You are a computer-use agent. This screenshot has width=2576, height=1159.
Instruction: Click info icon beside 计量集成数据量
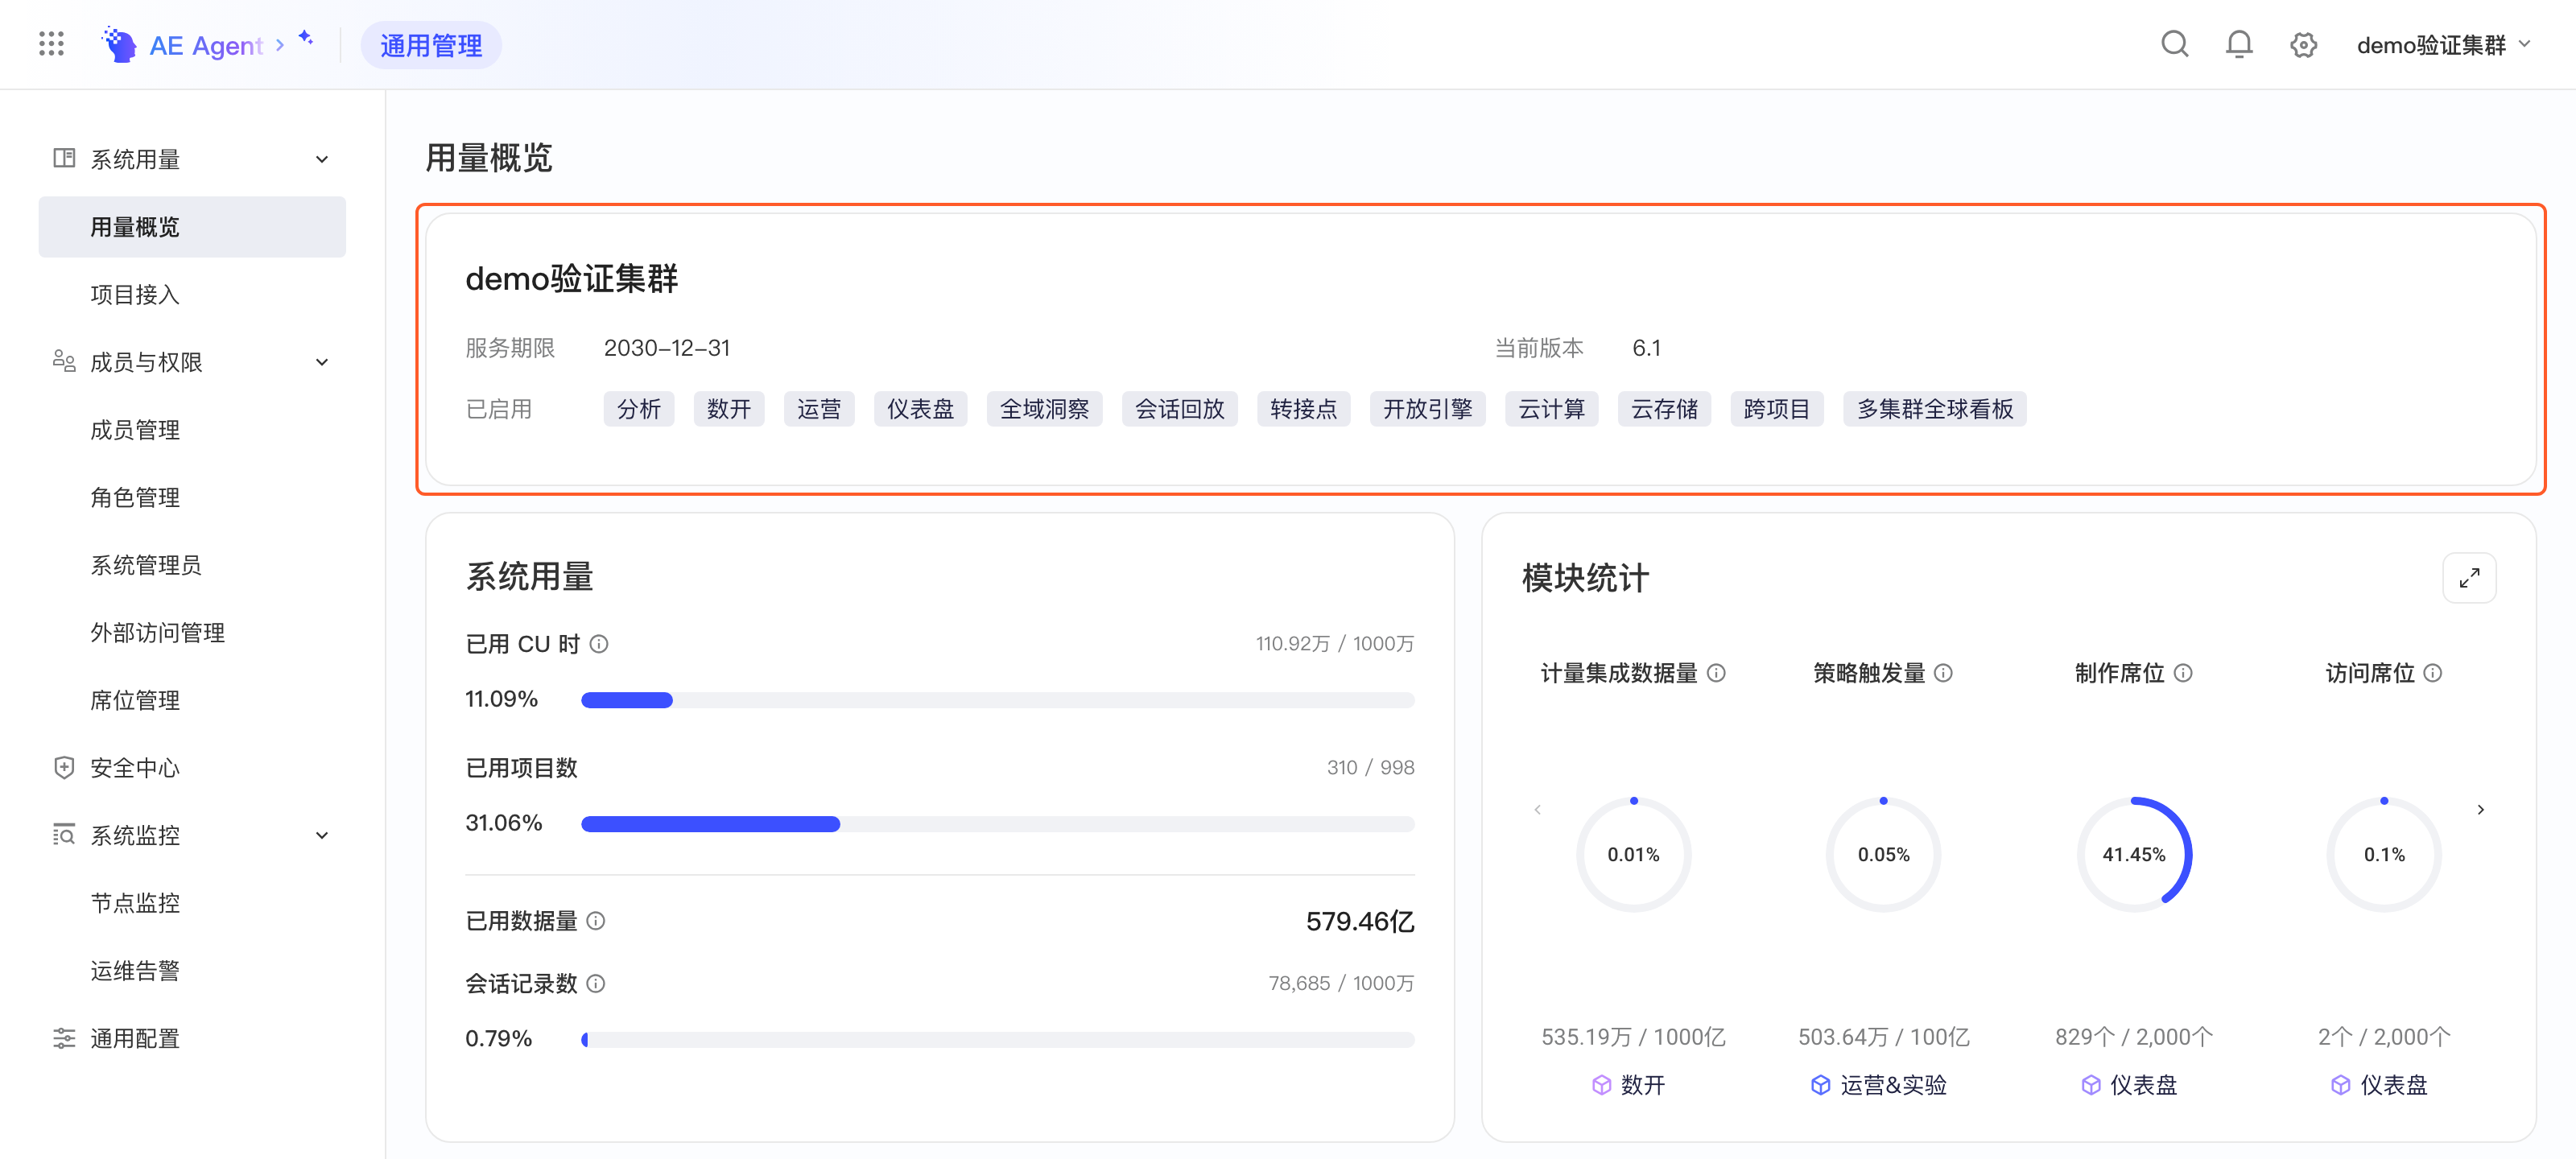tap(1716, 673)
